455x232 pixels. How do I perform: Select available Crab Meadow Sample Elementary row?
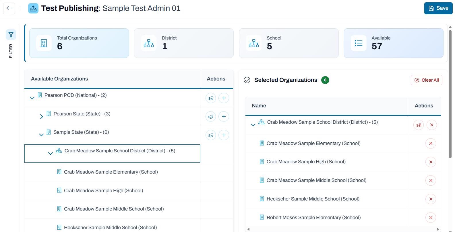(x=112, y=172)
